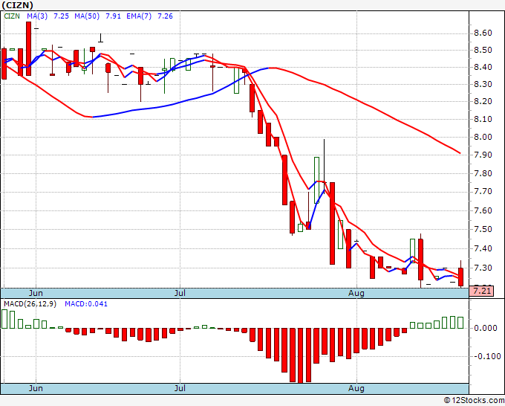Viewport: 505px width, 406px height.
Task: Click the 8.40 price axis label
Action: point(483,67)
